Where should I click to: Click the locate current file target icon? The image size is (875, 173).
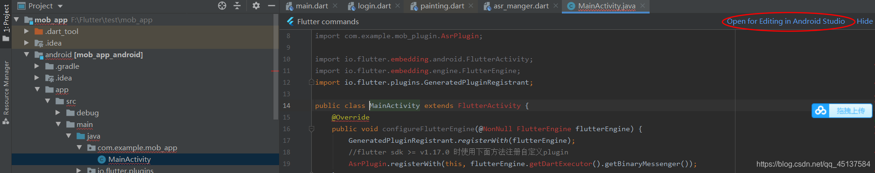pos(222,6)
